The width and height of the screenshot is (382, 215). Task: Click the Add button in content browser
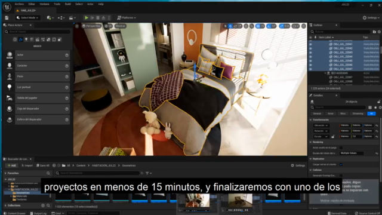(x=11, y=165)
